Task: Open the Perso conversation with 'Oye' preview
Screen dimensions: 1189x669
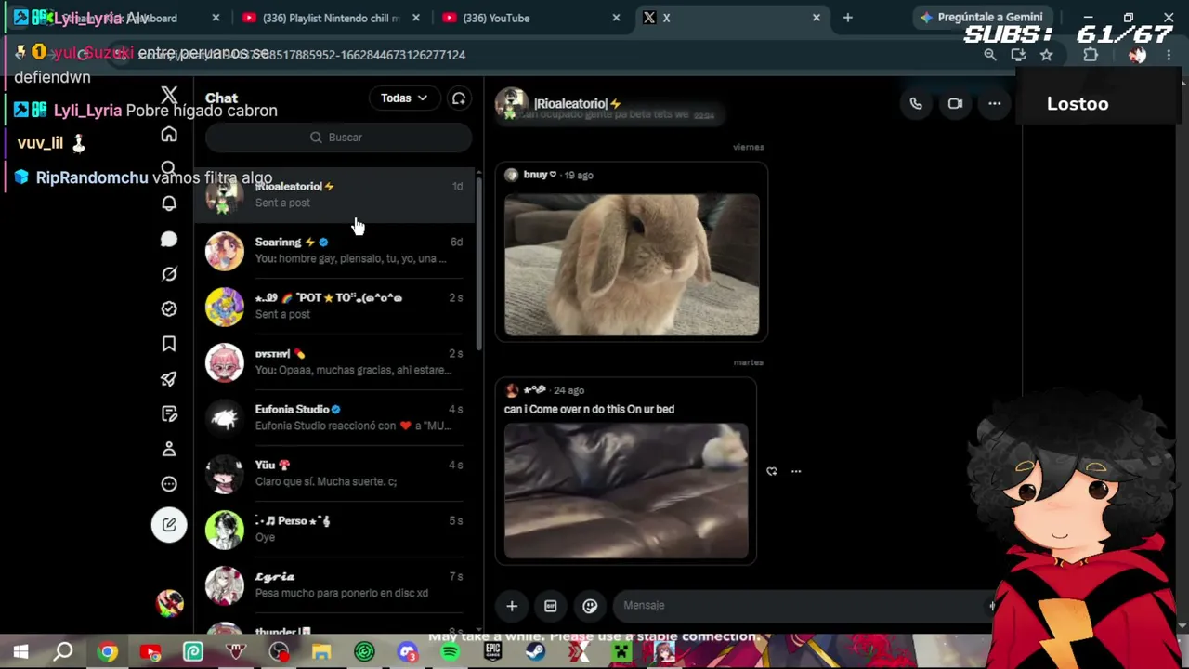Action: [x=334, y=530]
